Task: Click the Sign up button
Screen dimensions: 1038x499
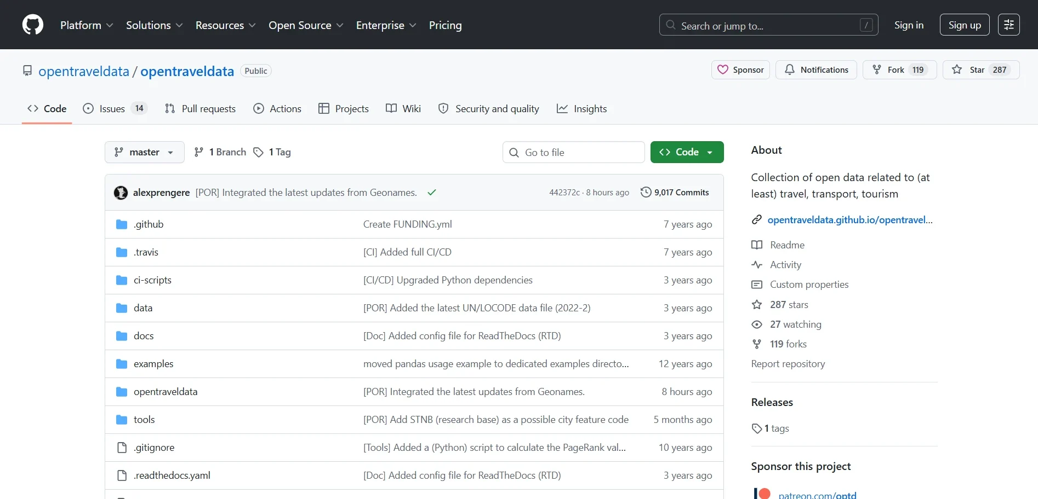Action: [x=965, y=25]
